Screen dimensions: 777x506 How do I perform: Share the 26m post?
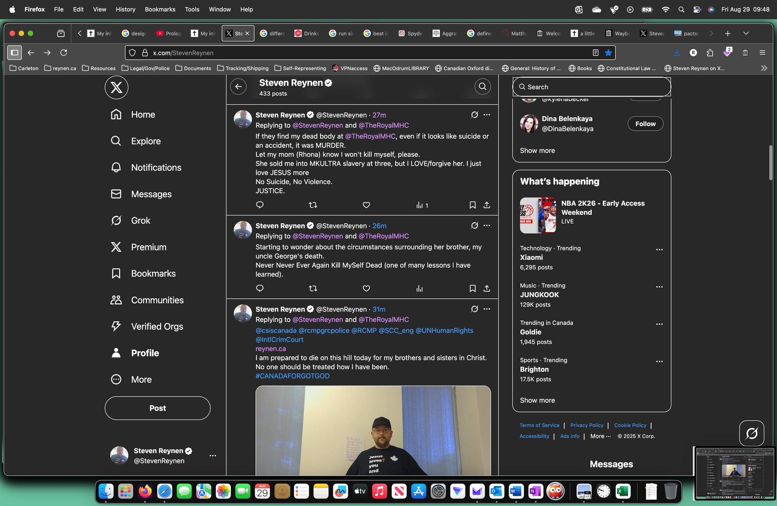click(486, 288)
